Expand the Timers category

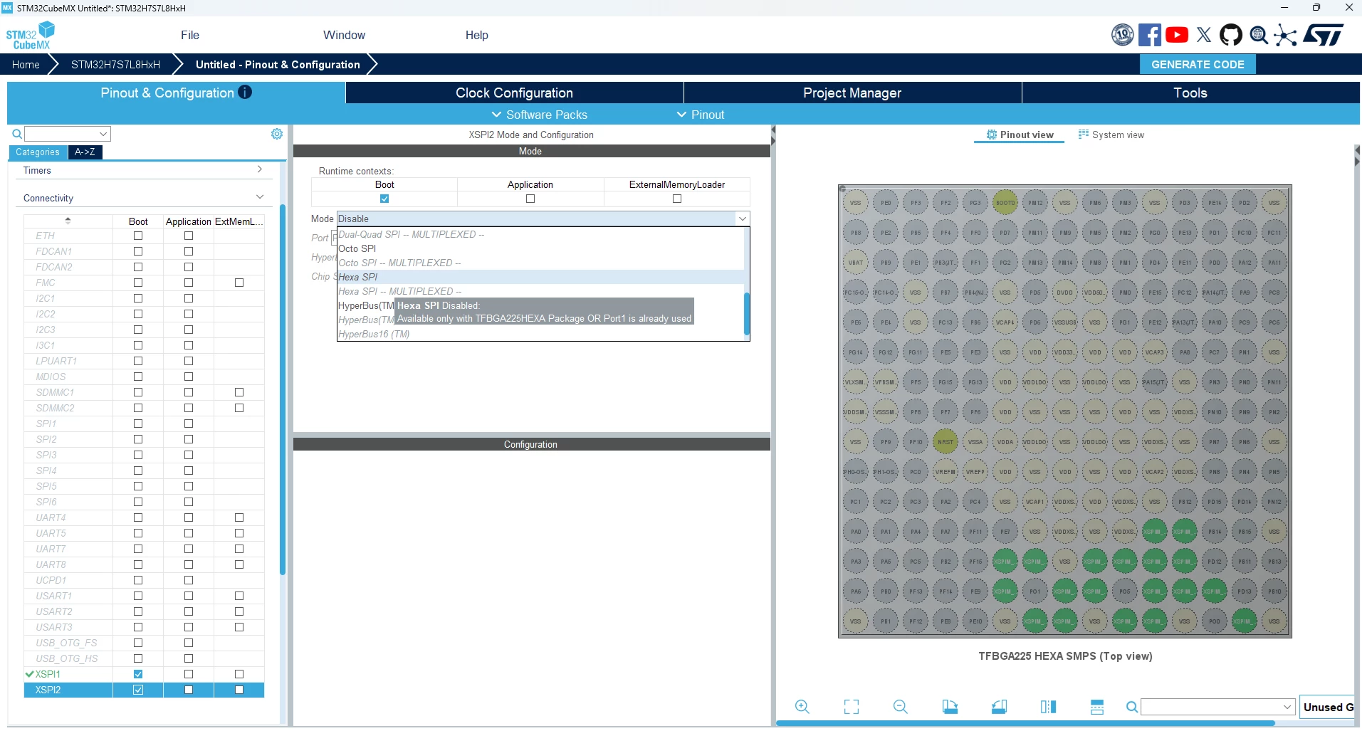click(142, 170)
